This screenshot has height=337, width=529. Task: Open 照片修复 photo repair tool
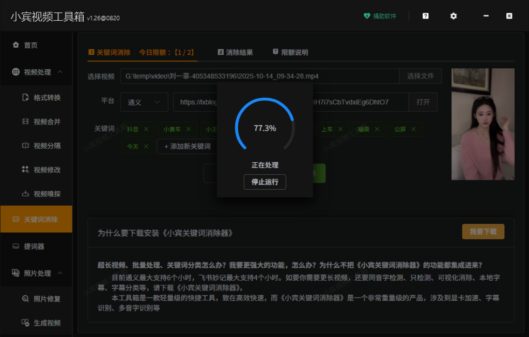click(46, 299)
